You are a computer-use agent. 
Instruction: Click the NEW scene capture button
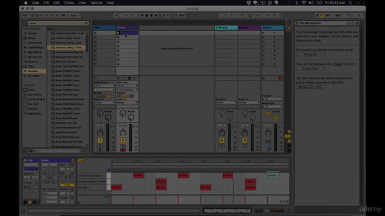182,16
